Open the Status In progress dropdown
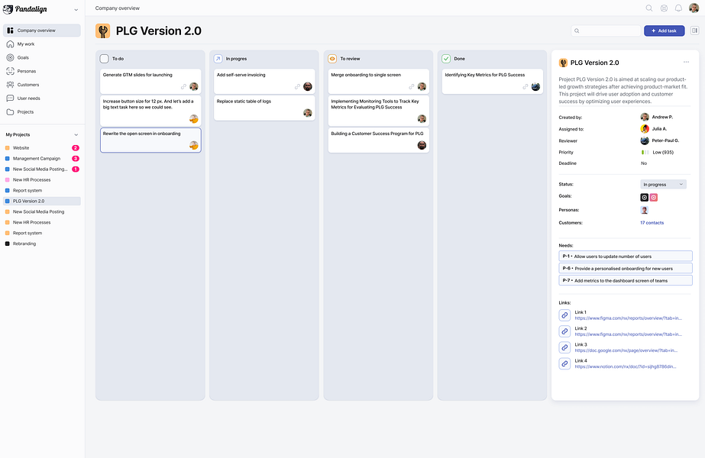Viewport: 705px width, 458px height. tap(663, 184)
